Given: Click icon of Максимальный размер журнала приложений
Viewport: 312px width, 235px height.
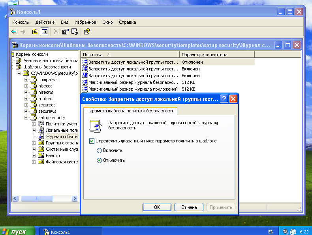Looking at the screenshot, I should (x=85, y=89).
